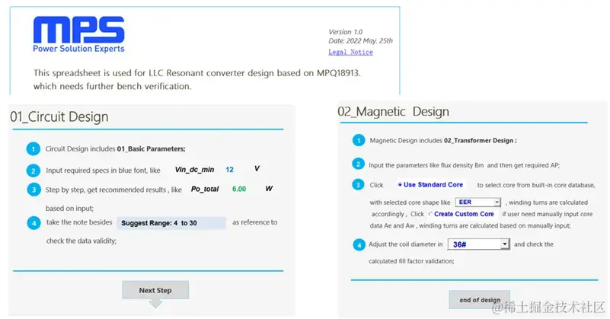Viewport: 610px width, 319px height.
Task: Click the text "check the data validity;"
Action: pos(81,241)
